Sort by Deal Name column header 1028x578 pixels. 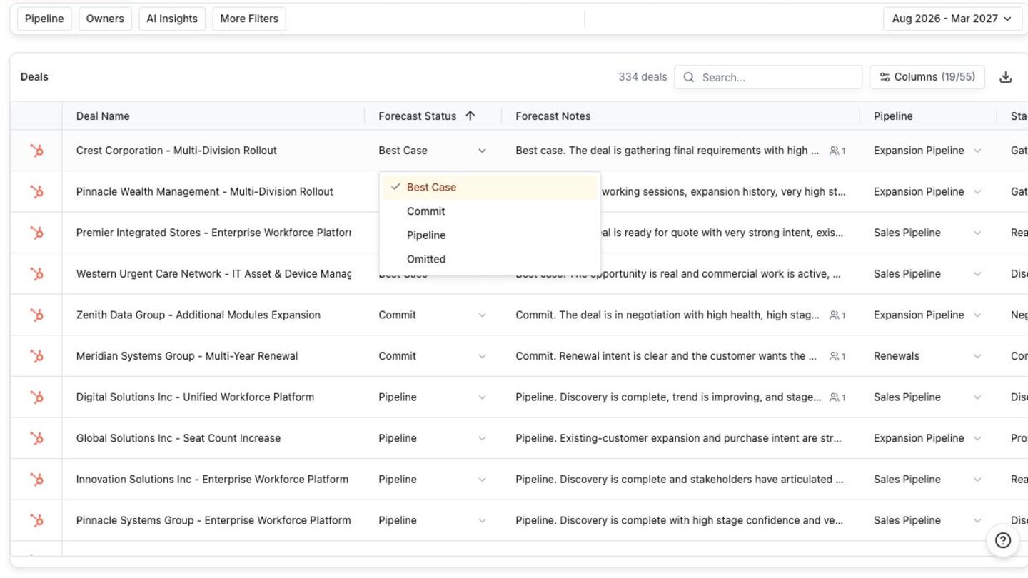tap(103, 116)
